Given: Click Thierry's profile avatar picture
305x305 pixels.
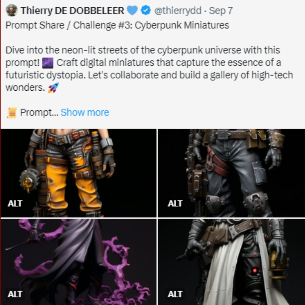Looking at the screenshot, I should (x=12, y=10).
